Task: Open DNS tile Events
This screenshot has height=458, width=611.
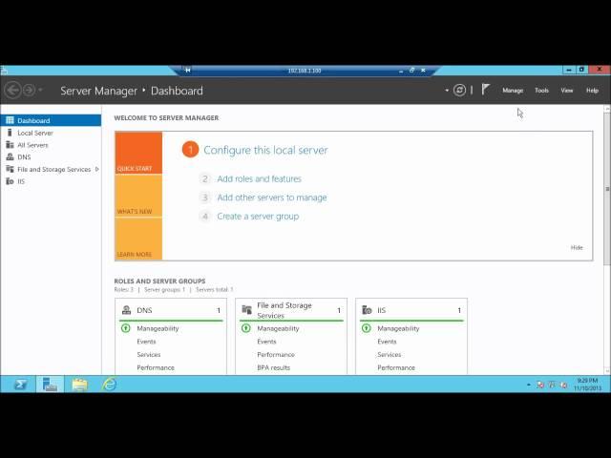Action: [146, 342]
